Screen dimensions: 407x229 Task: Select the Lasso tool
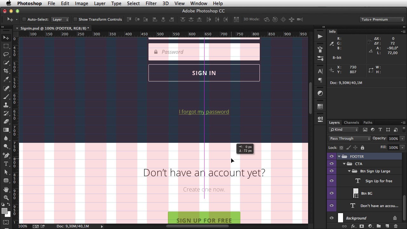[6, 54]
